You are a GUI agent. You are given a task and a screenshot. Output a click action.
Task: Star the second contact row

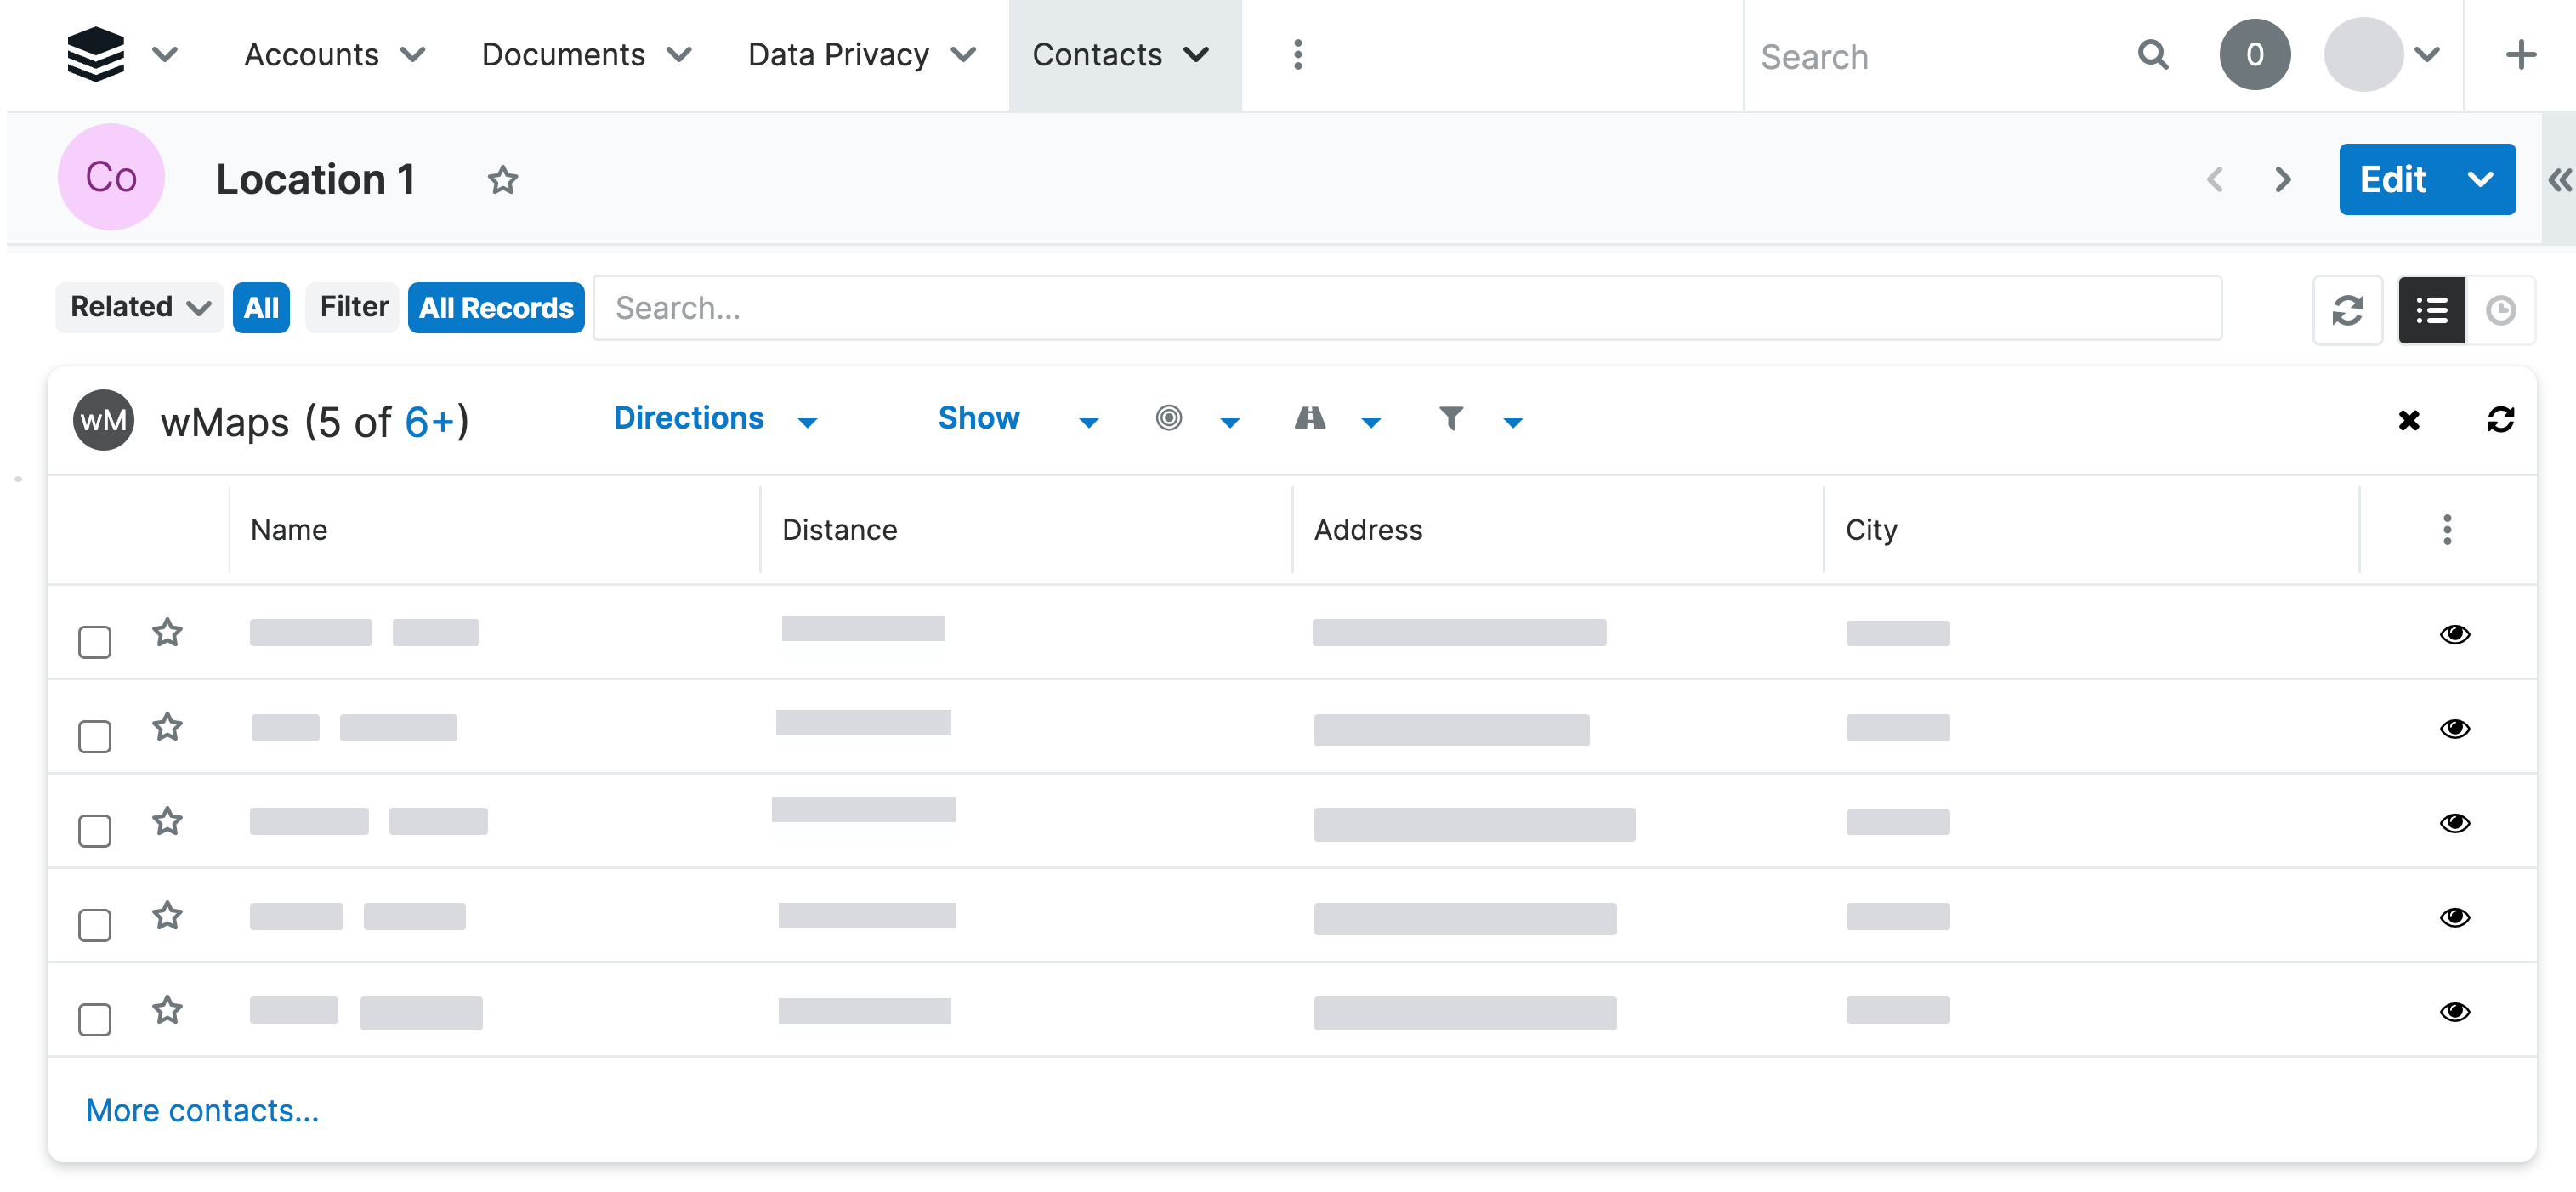(x=167, y=726)
